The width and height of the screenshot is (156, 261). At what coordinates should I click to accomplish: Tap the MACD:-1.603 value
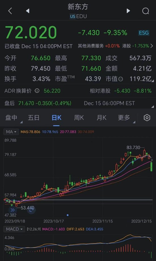[54, 229]
